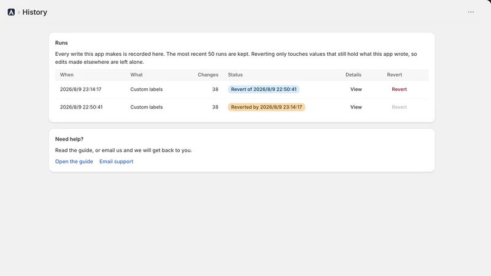Revert the 2026/8/9 23:14:17 run
This screenshot has height=276, width=491.
click(x=399, y=89)
